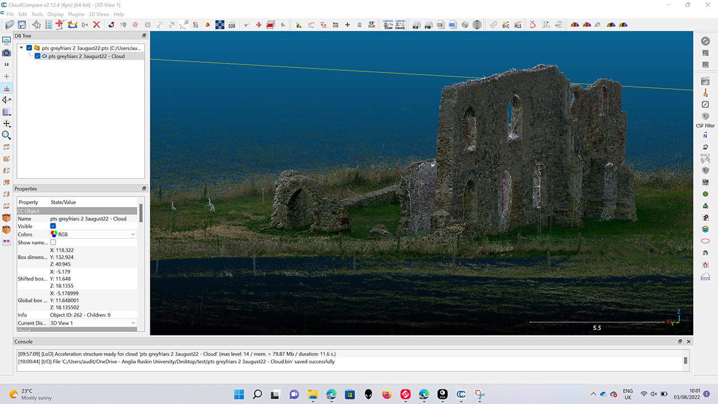This screenshot has height=404, width=718.
Task: Click the clapperboard animation icon on right toolbar
Action: [x=706, y=81]
